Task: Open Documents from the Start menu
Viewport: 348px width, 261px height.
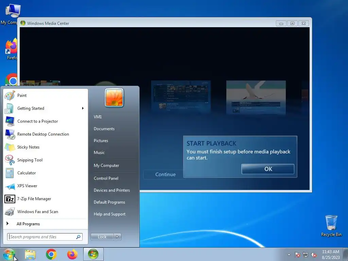Action: pyautogui.click(x=114, y=129)
